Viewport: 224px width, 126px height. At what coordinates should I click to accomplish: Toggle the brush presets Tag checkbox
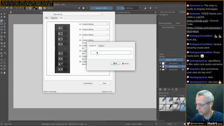[181, 96]
